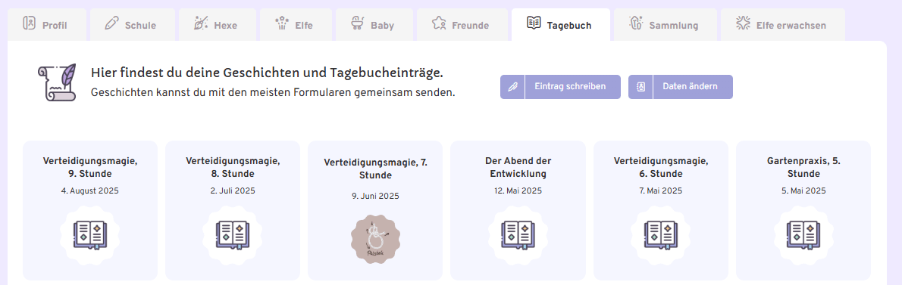Click the Eintrag schreiben button
Image resolution: width=902 pixels, height=285 pixels.
click(x=560, y=87)
